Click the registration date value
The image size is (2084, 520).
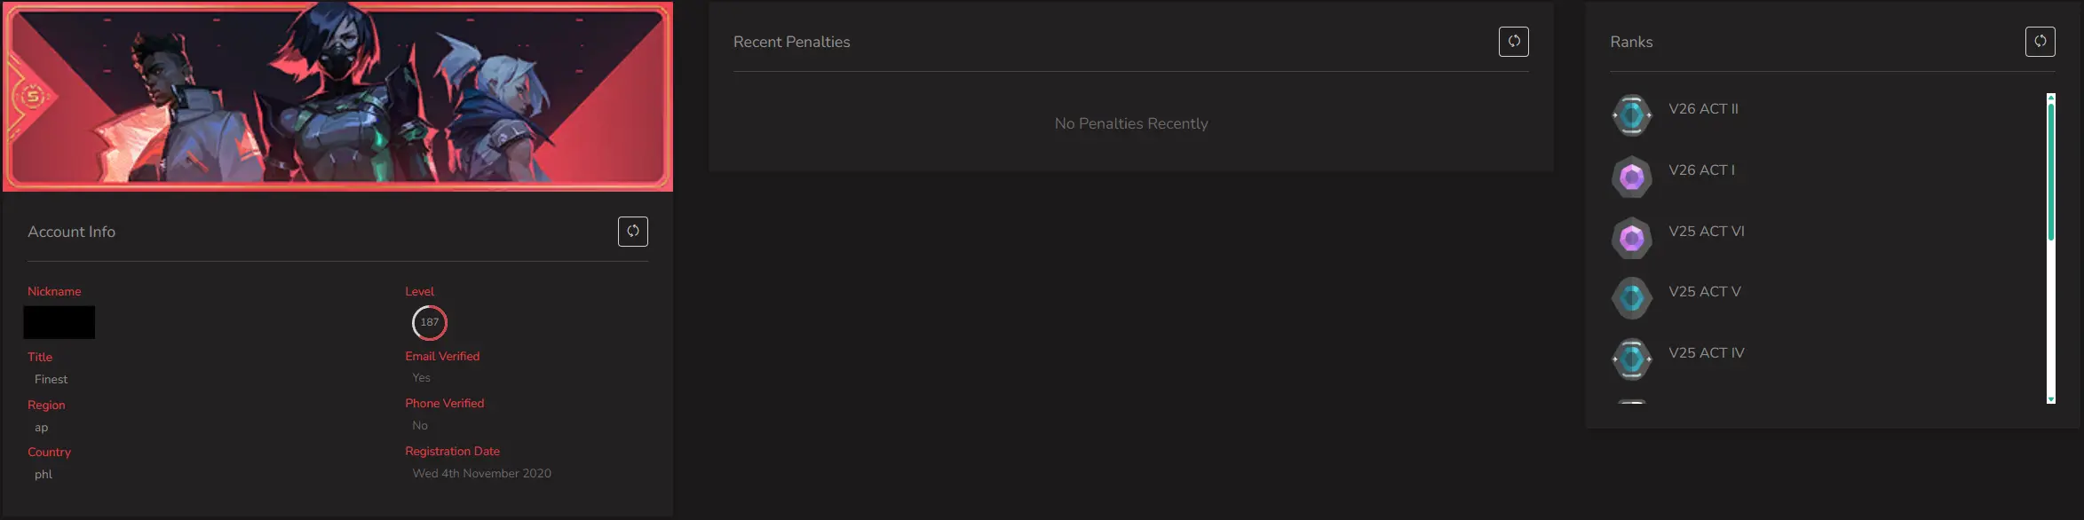[x=482, y=474]
